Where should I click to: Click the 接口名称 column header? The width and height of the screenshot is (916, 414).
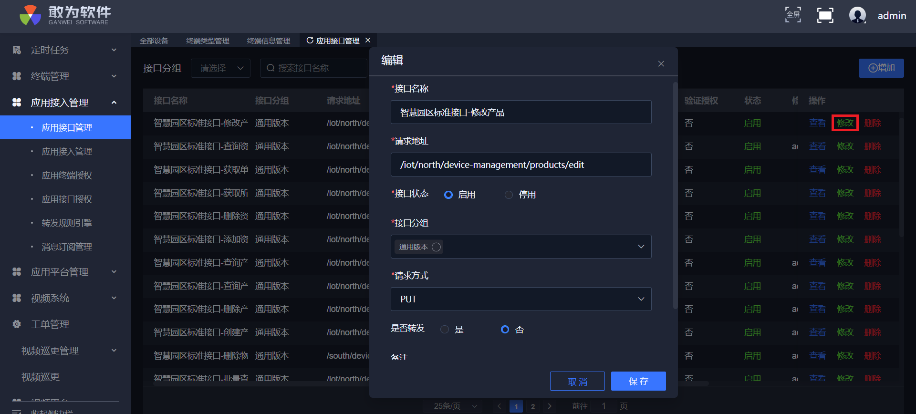tap(170, 101)
